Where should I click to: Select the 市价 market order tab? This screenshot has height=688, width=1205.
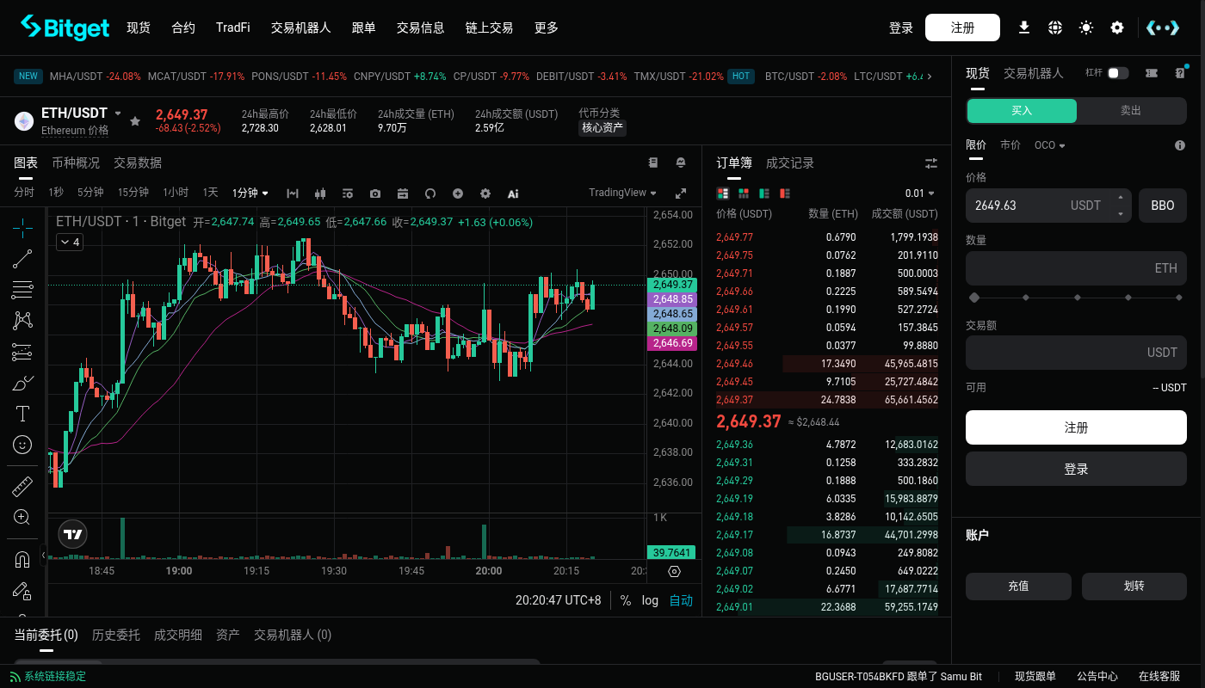[1010, 145]
